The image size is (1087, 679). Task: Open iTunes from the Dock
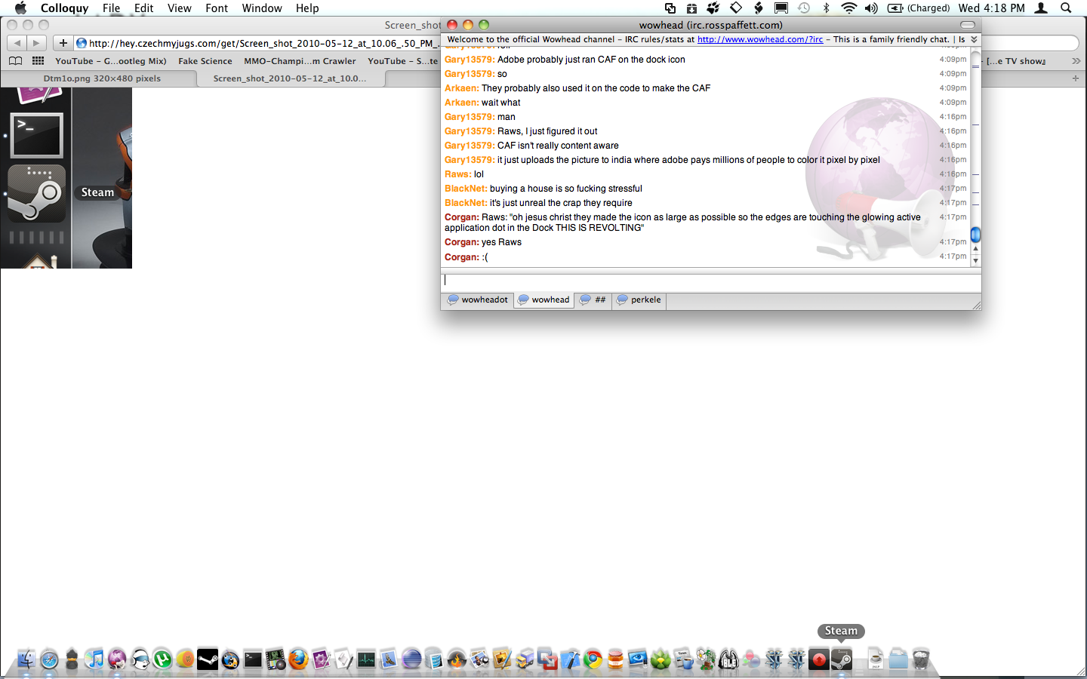pyautogui.click(x=94, y=659)
